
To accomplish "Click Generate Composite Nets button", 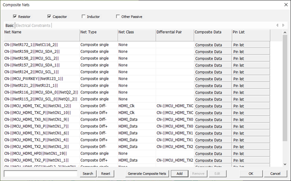I will click(147, 174).
